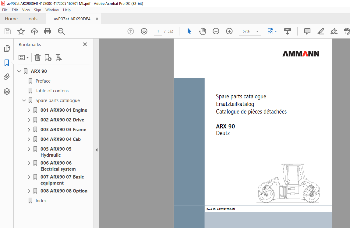Select 001 ARX90 01 Engine bookmark
The image size is (350, 228).
[x=64, y=110]
